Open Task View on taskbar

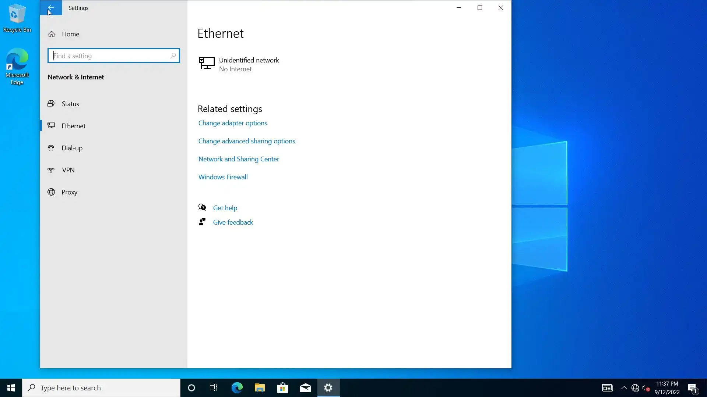[x=214, y=388]
